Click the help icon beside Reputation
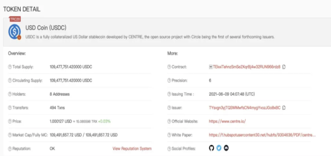This screenshot has height=156, width=331. [x=10, y=148]
